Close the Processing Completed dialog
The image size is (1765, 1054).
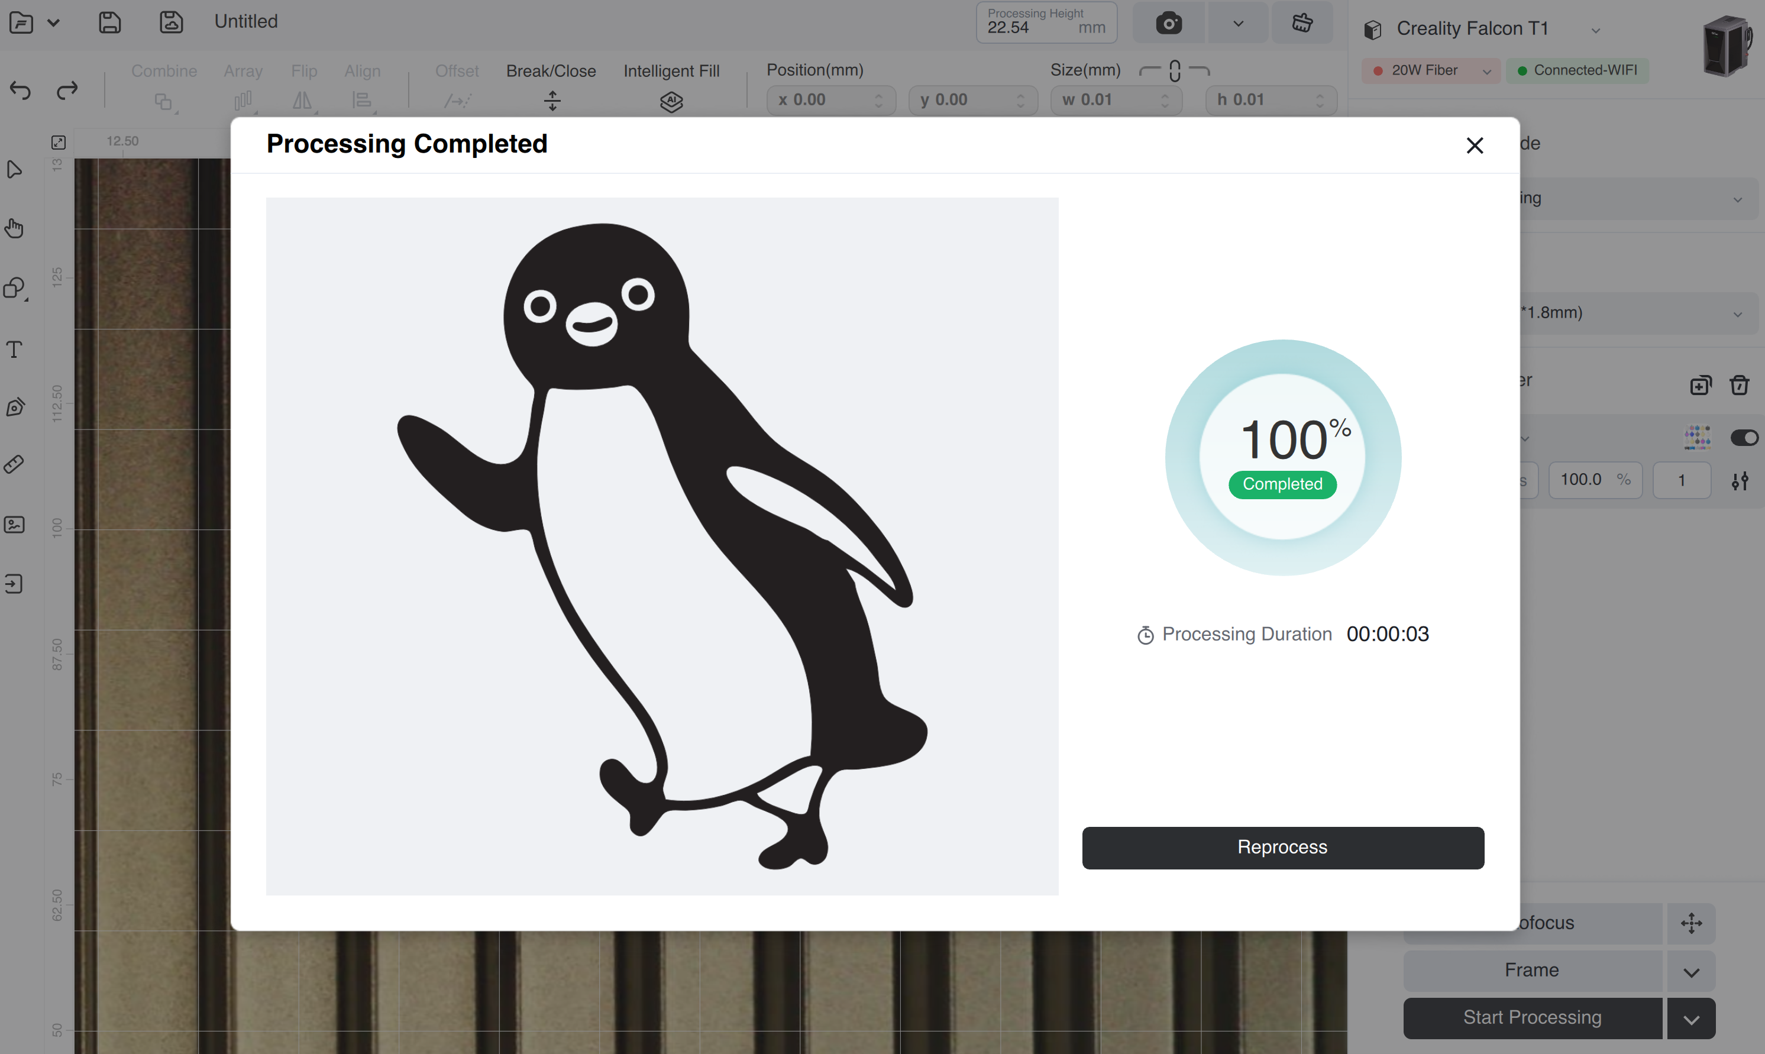(1475, 146)
